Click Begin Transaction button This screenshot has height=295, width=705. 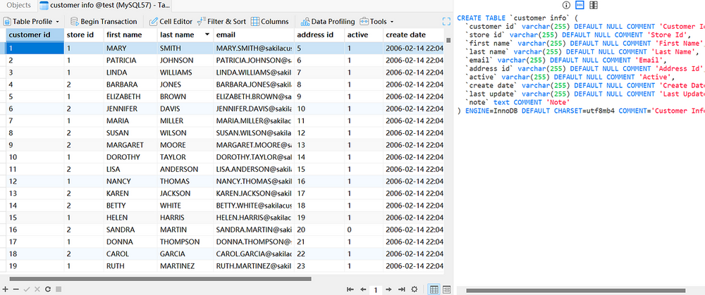point(103,21)
